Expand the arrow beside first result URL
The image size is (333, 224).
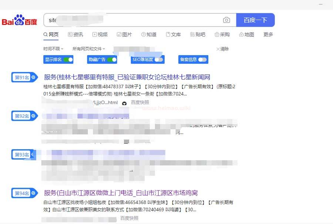coord(124,103)
